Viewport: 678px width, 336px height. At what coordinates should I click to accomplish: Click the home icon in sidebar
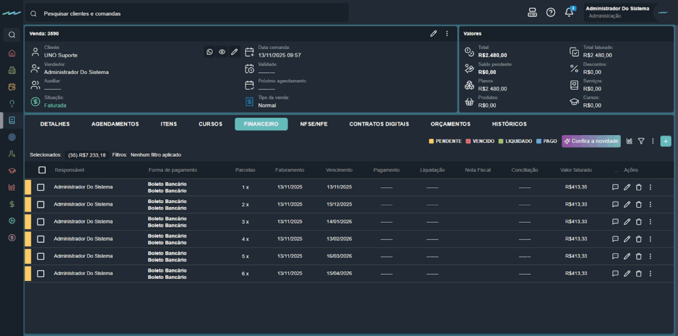tap(12, 53)
